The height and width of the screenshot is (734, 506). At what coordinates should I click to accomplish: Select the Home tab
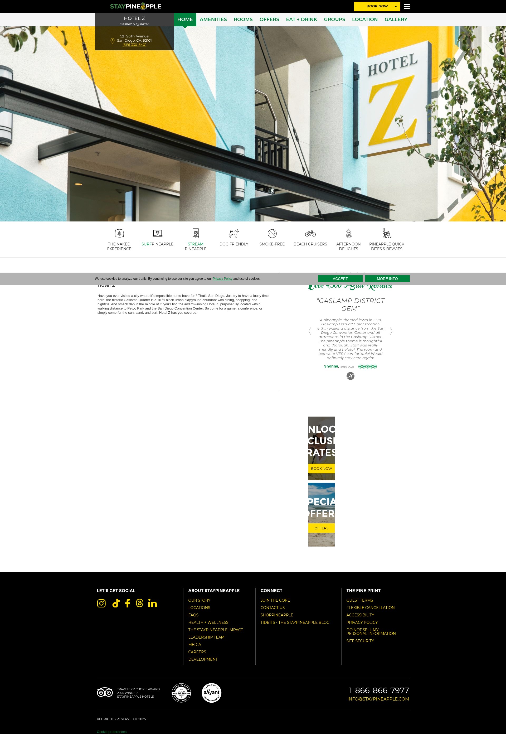185,20
